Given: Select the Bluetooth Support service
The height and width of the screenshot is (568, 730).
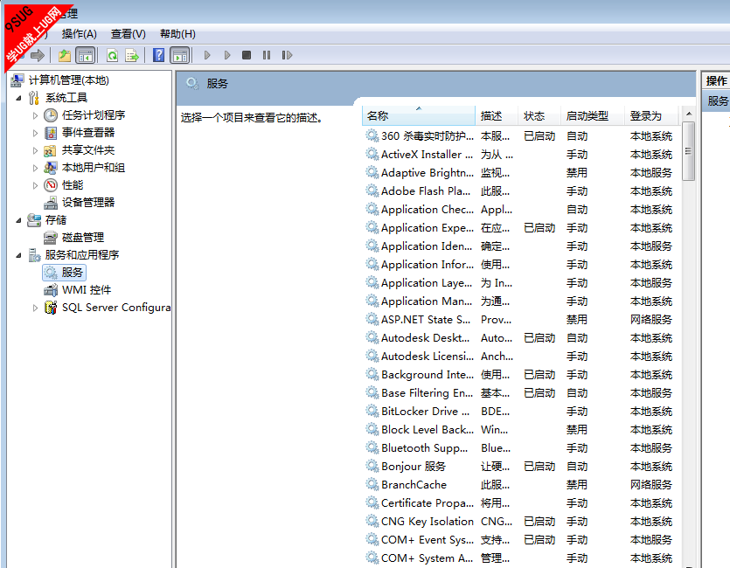Looking at the screenshot, I should click(521, 448).
